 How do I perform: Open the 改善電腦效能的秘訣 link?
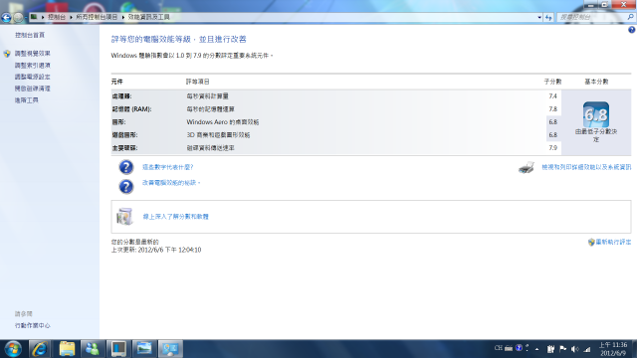point(171,183)
